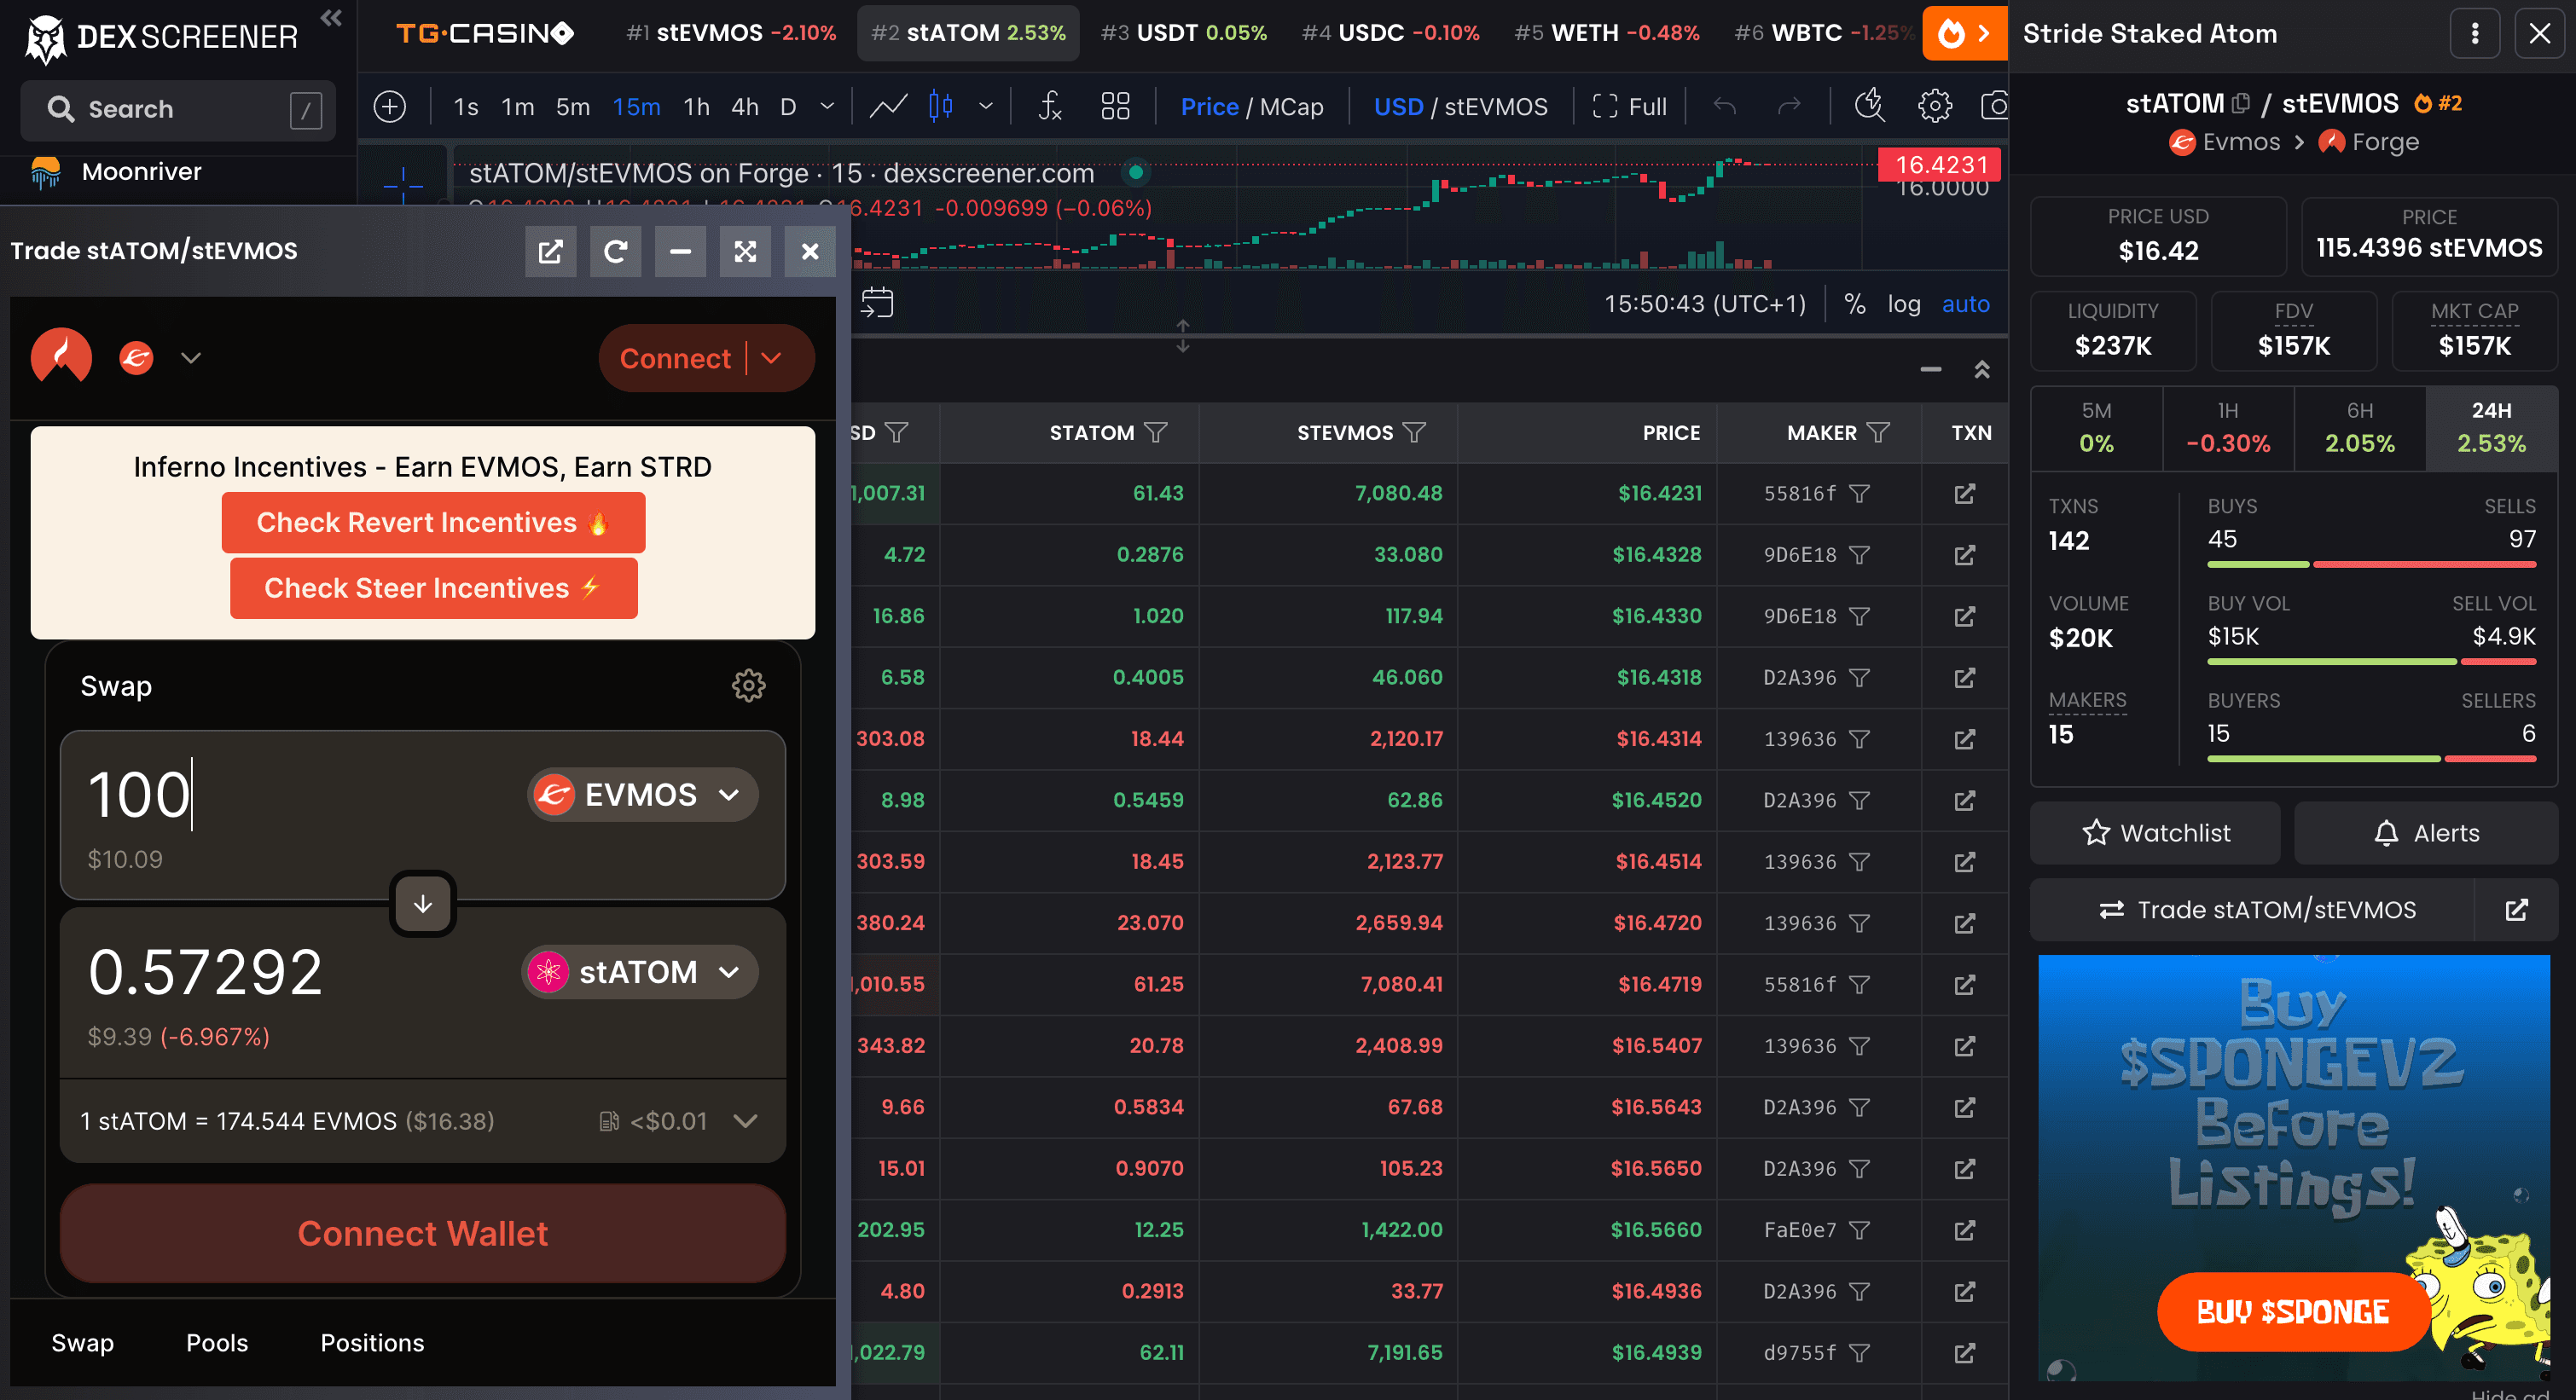Expand more timeframe options dropdown
Viewport: 2576px width, 1400px height.
(x=827, y=106)
